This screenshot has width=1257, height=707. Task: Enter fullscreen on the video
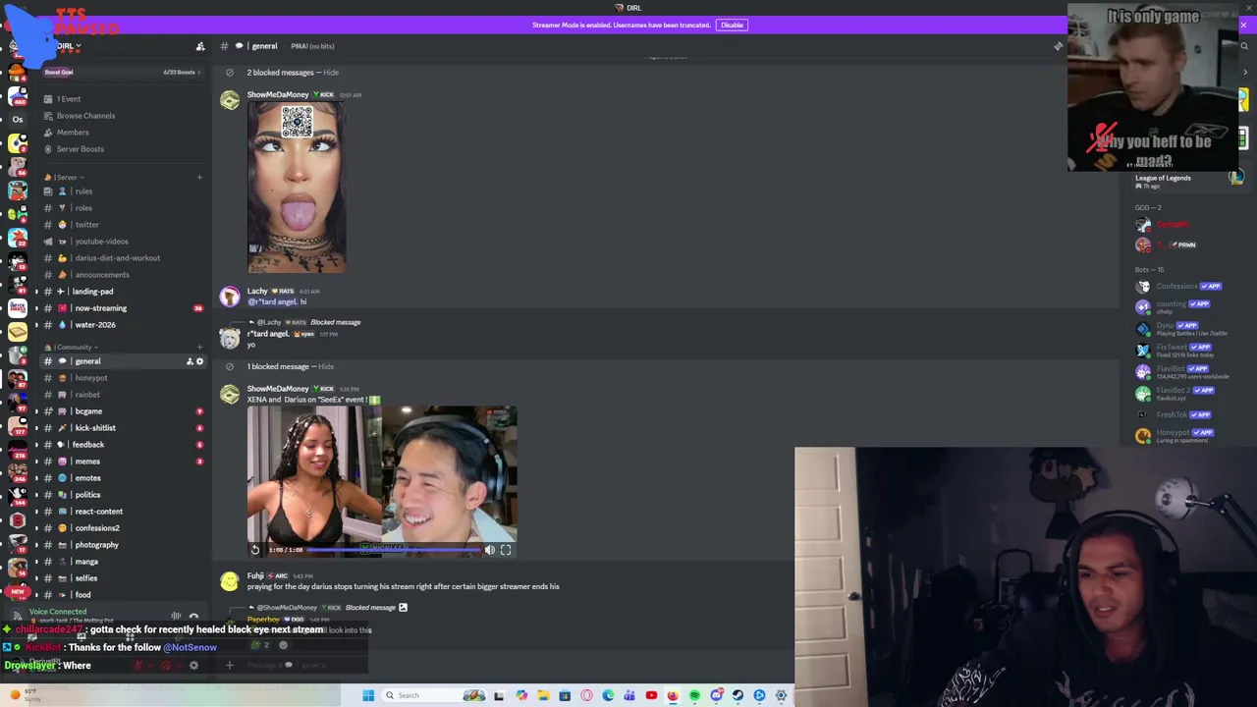pyautogui.click(x=506, y=550)
